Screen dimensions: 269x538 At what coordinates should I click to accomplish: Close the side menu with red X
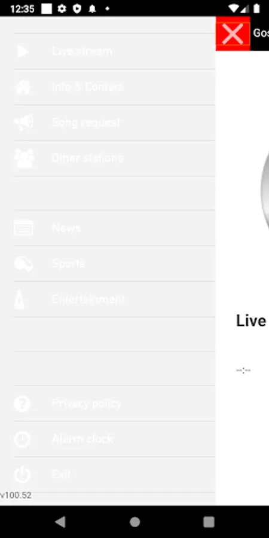[233, 33]
